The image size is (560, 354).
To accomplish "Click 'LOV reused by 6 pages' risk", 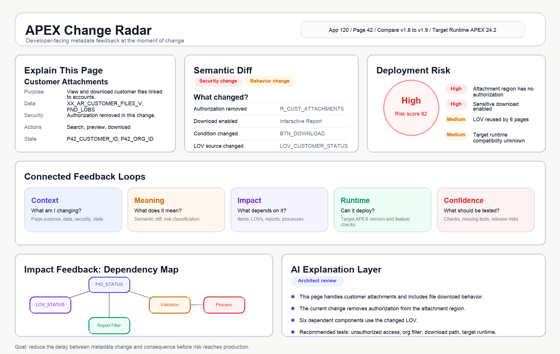I will point(501,119).
